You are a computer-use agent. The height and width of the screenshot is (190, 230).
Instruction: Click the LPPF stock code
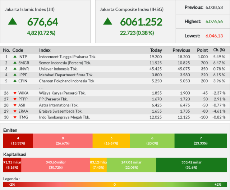(x=23, y=75)
